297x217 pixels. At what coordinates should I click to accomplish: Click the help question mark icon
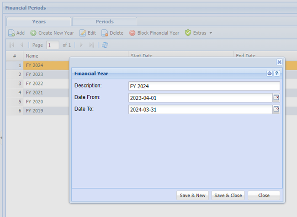click(276, 73)
